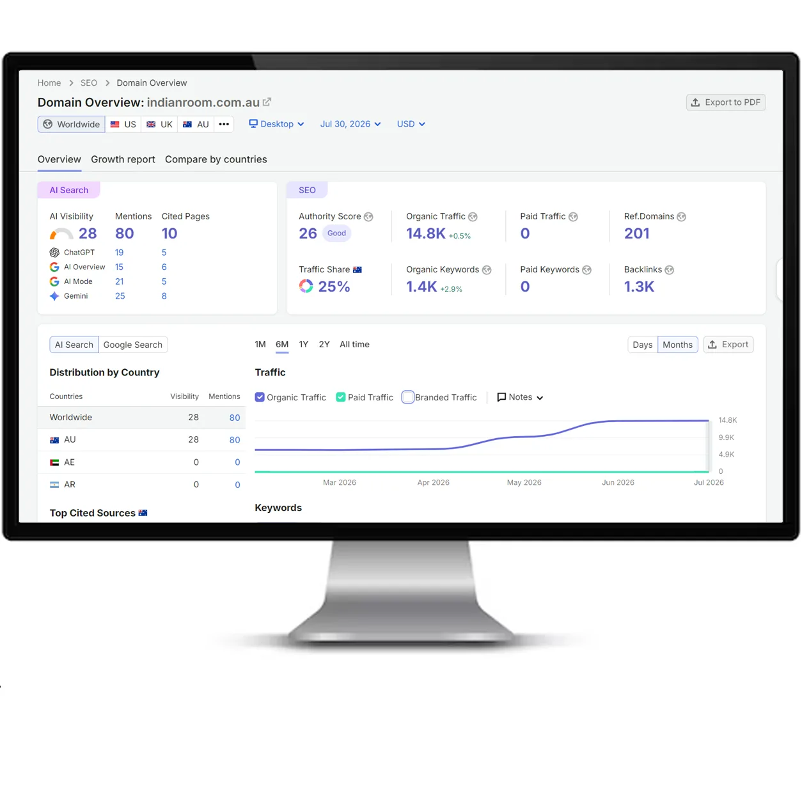Click the ChatGPT logo icon
The image size is (802, 802).
click(54, 253)
